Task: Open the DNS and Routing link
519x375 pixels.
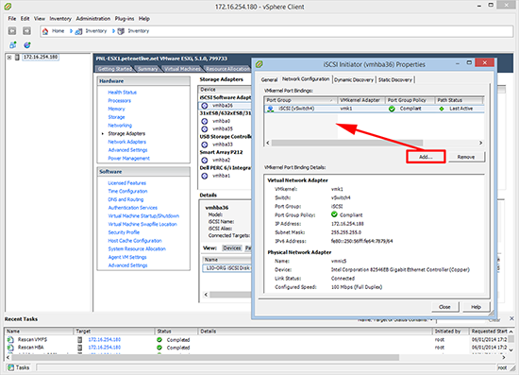Action: click(126, 199)
